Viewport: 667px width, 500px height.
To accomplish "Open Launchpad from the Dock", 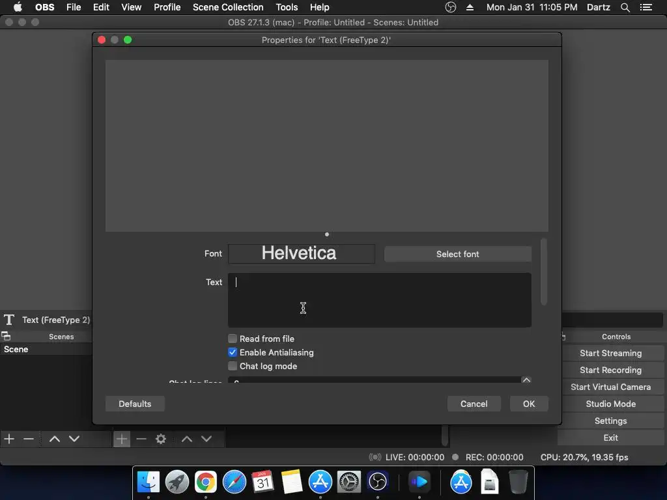I will (177, 482).
